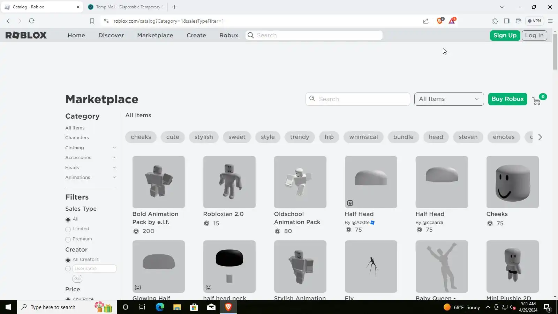Open Marketplace in navigation bar
Image resolution: width=558 pixels, height=314 pixels.
click(155, 35)
